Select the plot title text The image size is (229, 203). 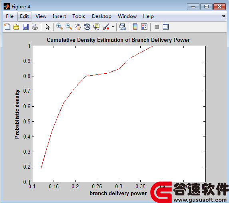118,40
